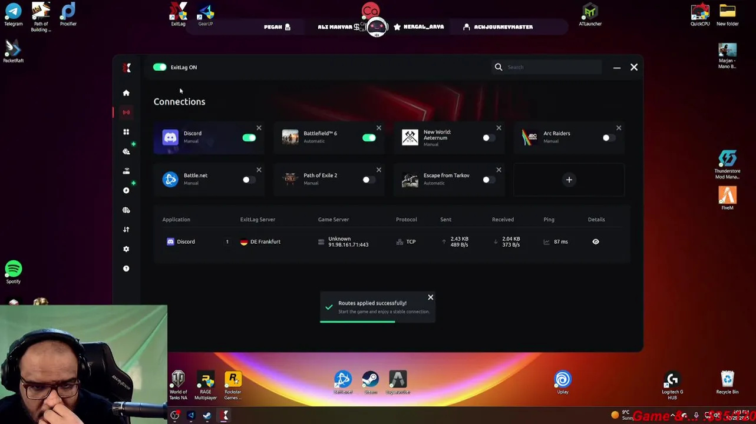This screenshot has height=424, width=756.
Task: Open ExitLag settings gear icon
Action: tap(126, 249)
